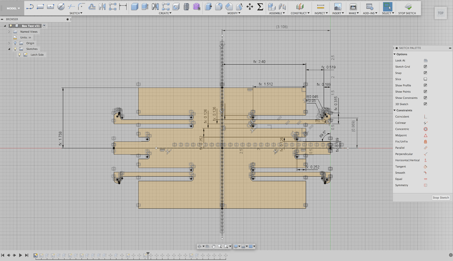Open the MODIFY menu
The image size is (453, 261).
click(x=234, y=13)
